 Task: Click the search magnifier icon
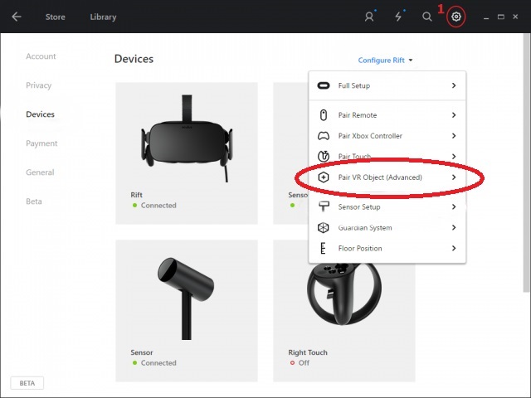coord(427,17)
